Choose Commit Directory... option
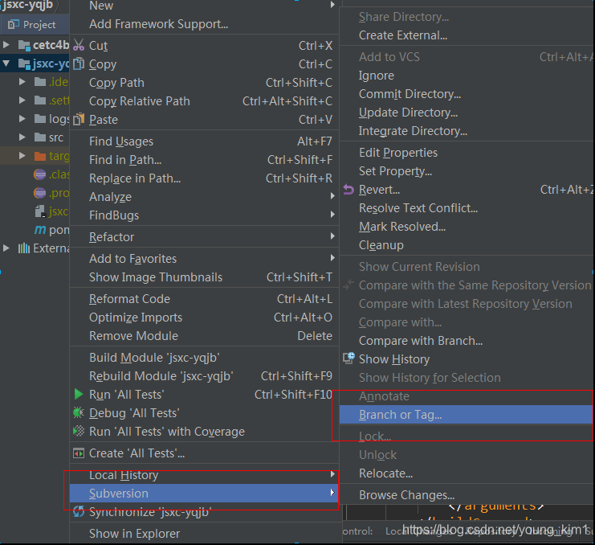Image resolution: width=595 pixels, height=545 pixels. pyautogui.click(x=466, y=94)
